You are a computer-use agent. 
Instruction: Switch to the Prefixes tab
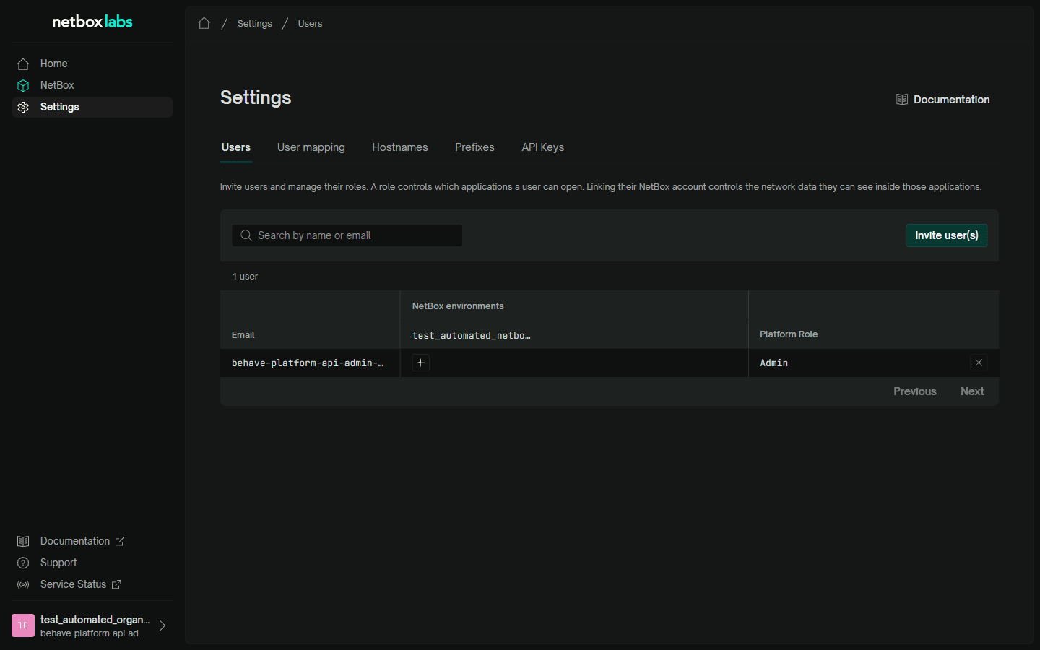(474, 147)
